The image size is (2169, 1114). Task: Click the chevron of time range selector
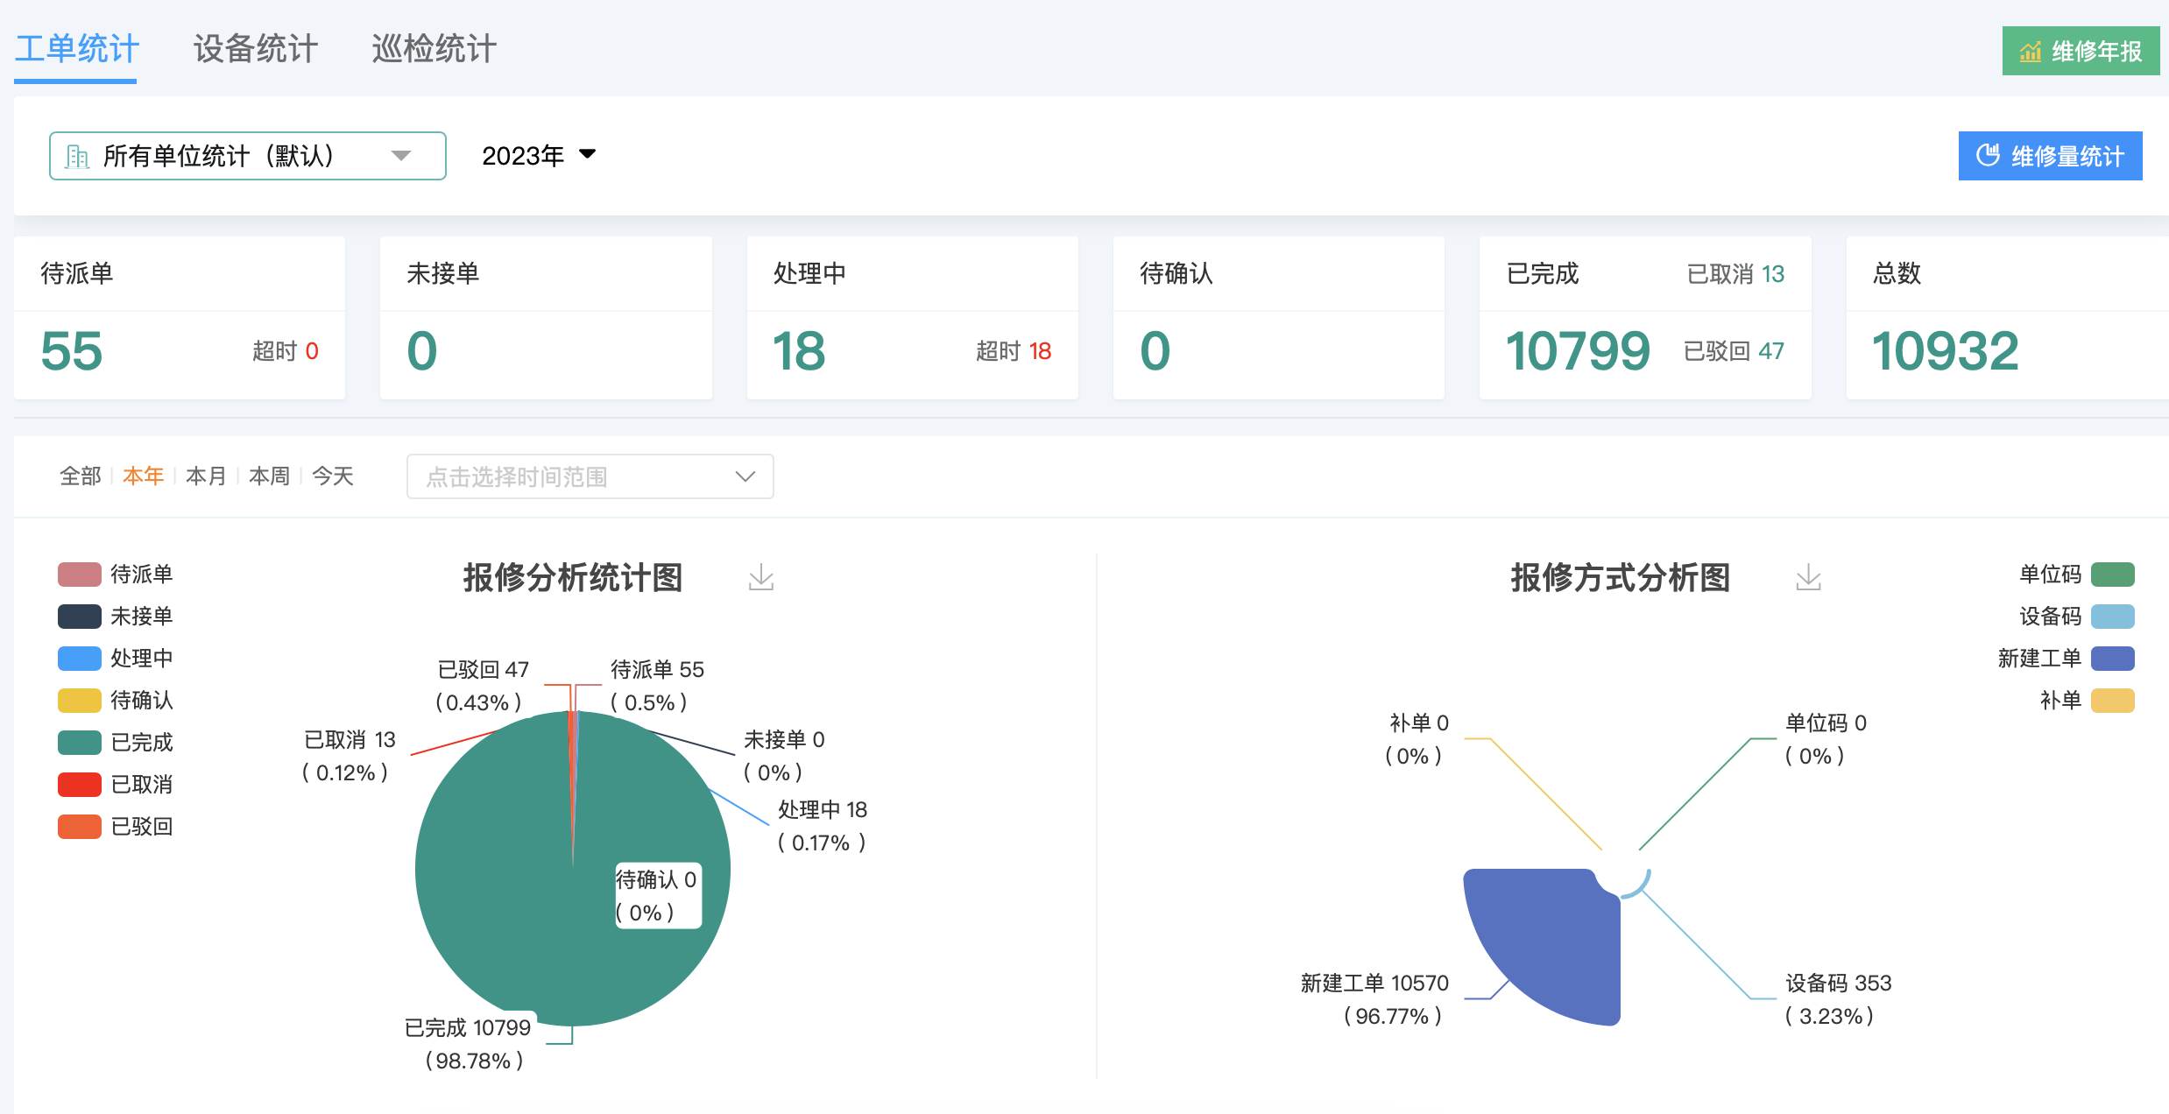coord(745,476)
